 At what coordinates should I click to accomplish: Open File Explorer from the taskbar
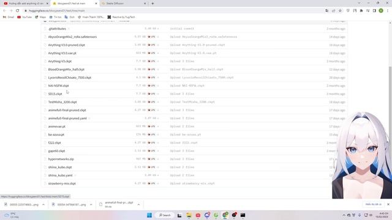189,215
